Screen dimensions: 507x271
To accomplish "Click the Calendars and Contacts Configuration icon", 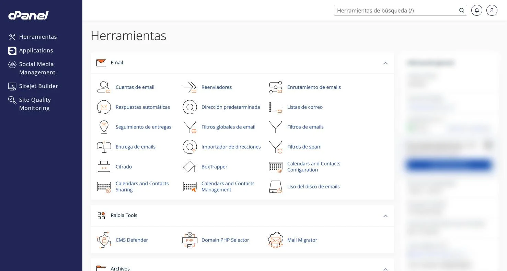I will pos(275,167).
